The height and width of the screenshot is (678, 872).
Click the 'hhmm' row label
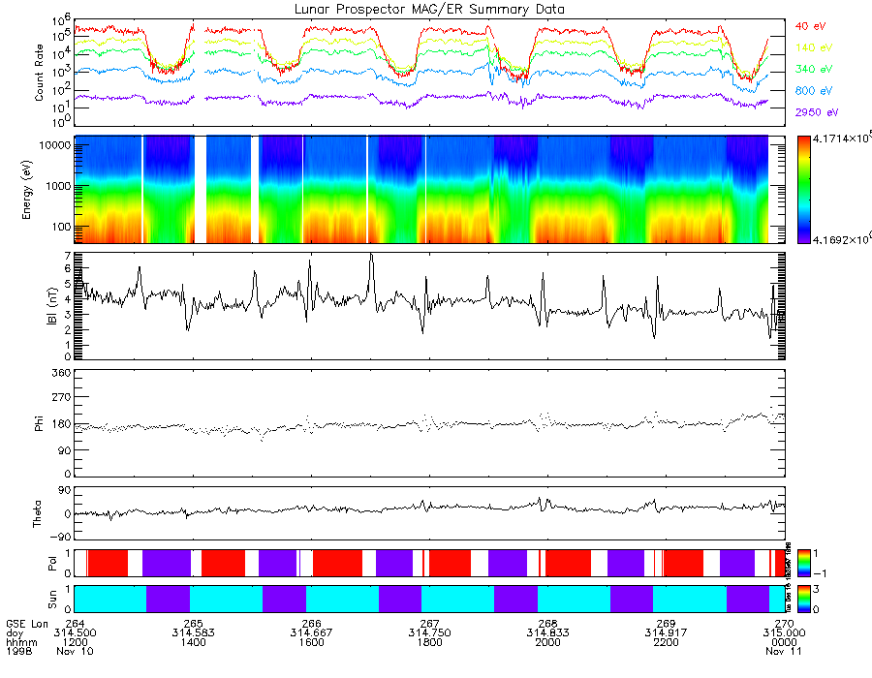tap(21, 642)
